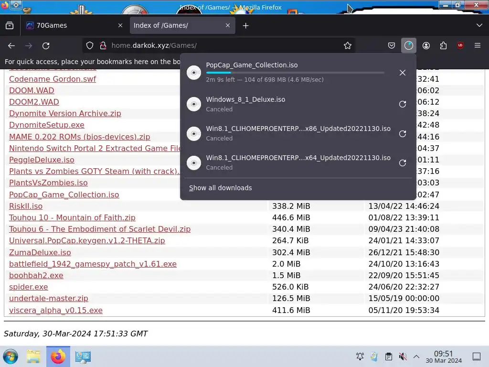Open the Codename Gordon.swf link

pos(53,79)
